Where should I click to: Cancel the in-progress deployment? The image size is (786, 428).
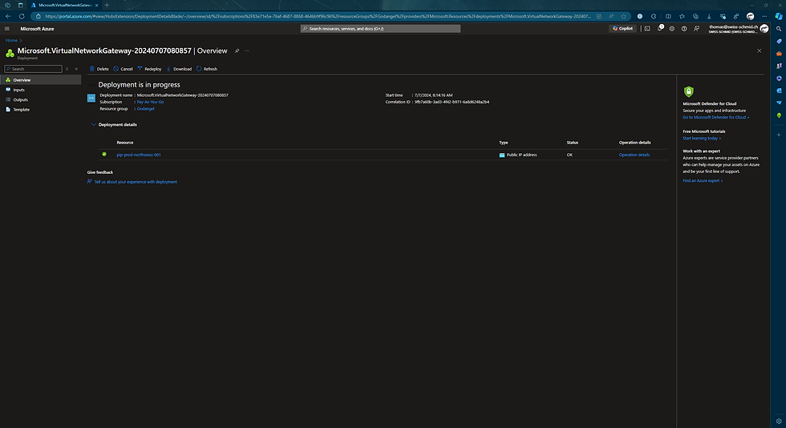pos(123,69)
